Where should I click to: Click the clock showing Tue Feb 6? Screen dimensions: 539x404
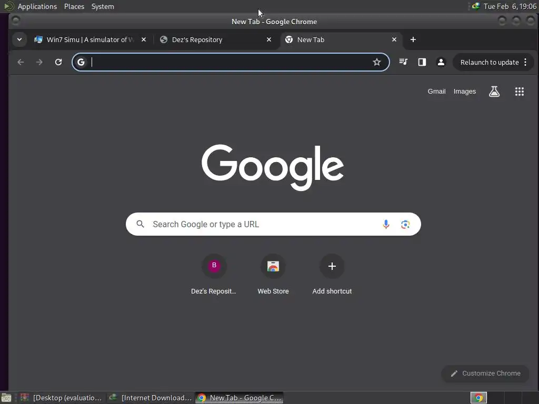(510, 6)
